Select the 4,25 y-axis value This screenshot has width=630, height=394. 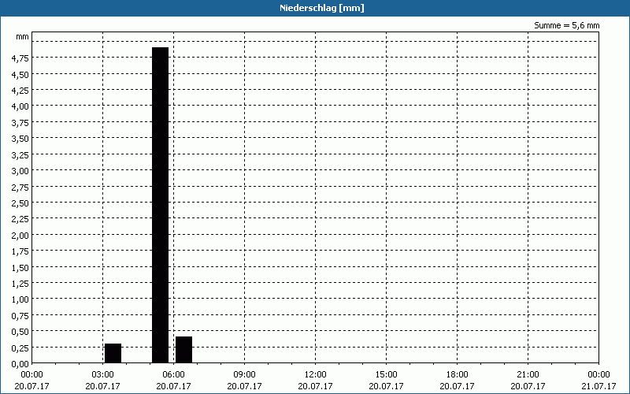20,91
